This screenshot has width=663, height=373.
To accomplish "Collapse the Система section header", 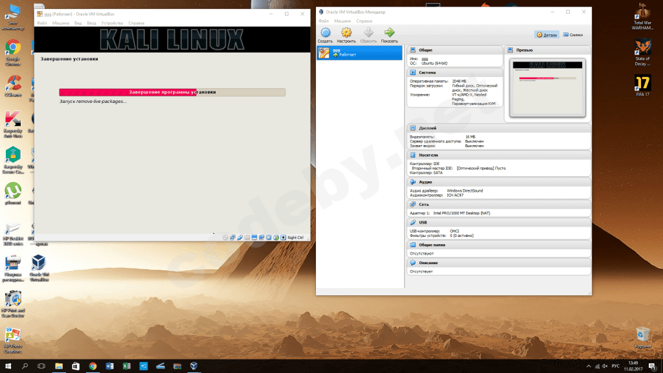I will click(x=428, y=73).
